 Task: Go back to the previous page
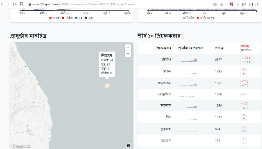click(x=2, y=5)
